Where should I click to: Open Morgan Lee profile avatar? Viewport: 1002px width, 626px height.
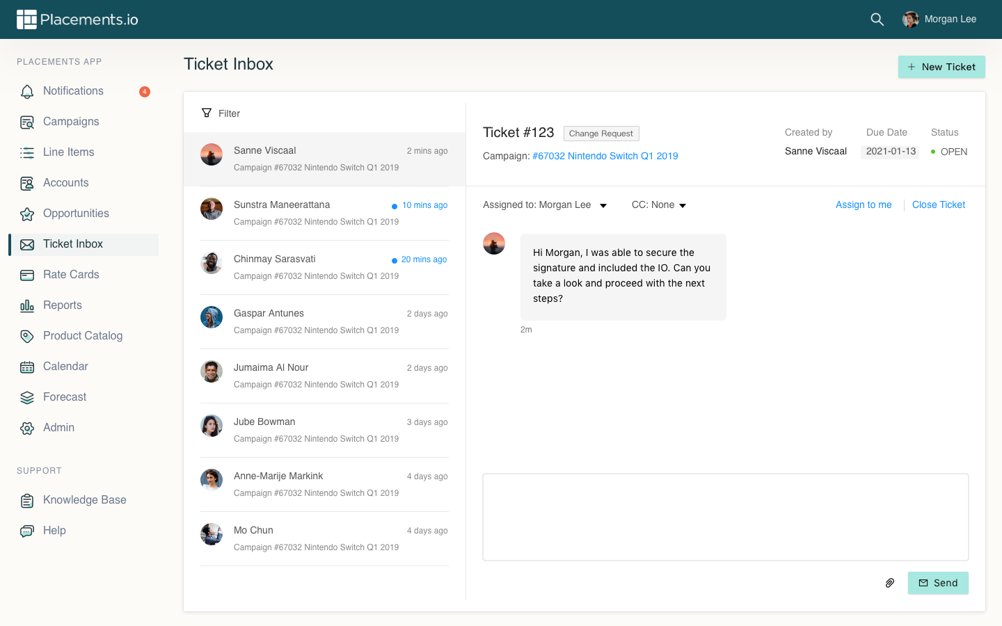(x=910, y=19)
